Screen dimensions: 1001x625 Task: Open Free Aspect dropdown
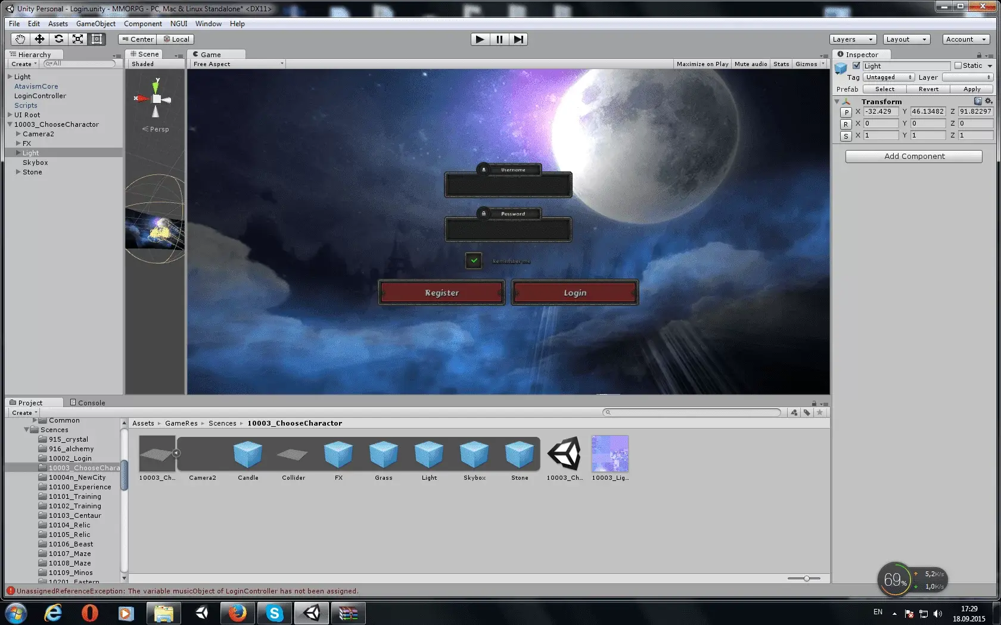(x=238, y=64)
